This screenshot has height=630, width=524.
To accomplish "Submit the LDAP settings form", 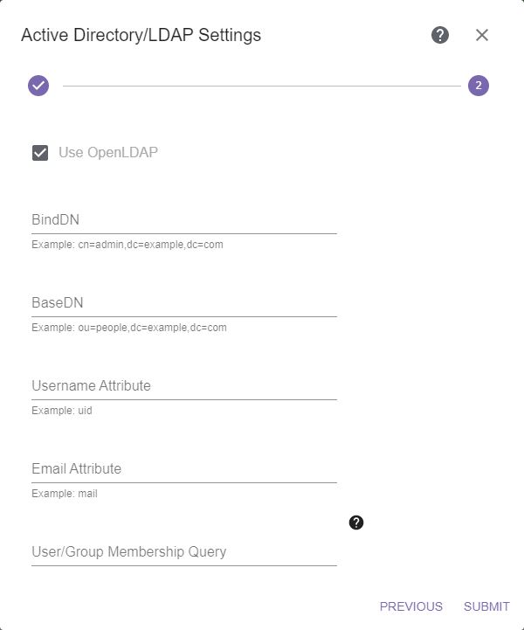I will [x=486, y=606].
